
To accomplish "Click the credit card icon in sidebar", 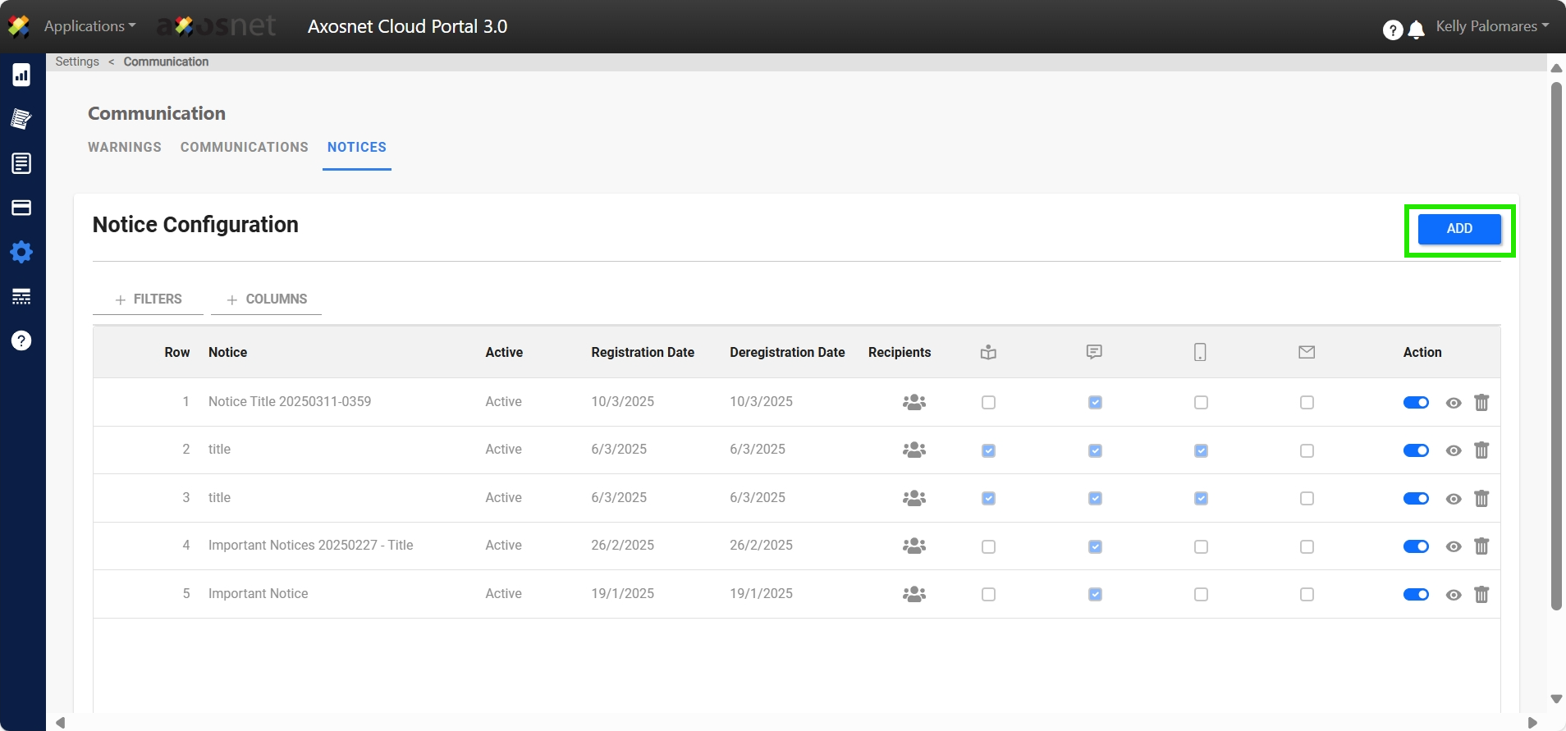I will pos(21,208).
